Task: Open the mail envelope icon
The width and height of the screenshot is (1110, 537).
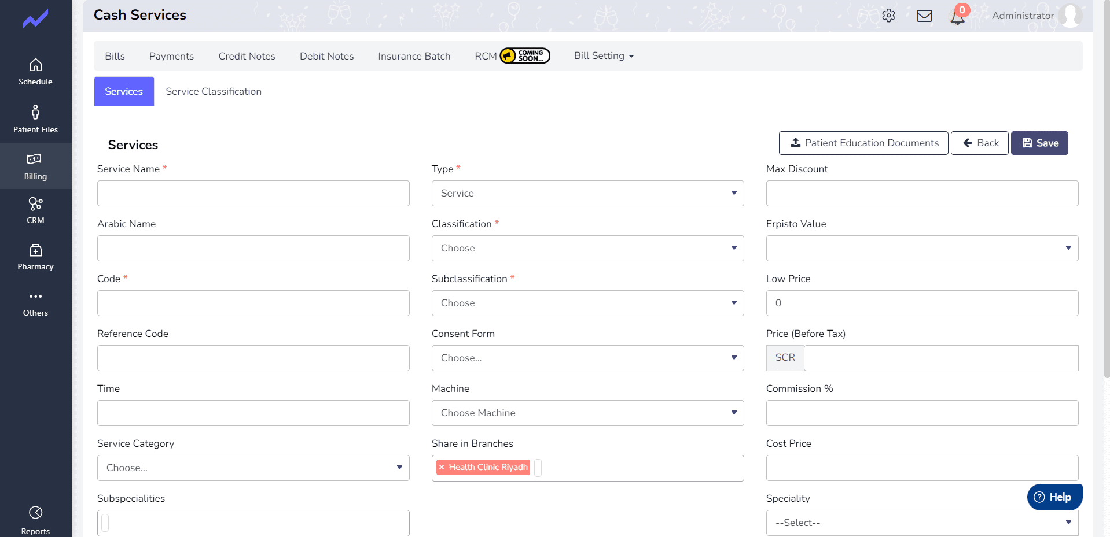Action: [924, 16]
